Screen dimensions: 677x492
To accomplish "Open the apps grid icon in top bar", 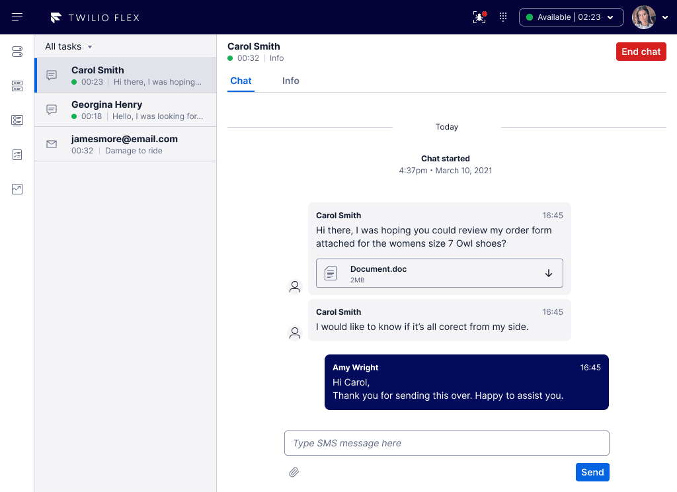I will tap(502, 17).
